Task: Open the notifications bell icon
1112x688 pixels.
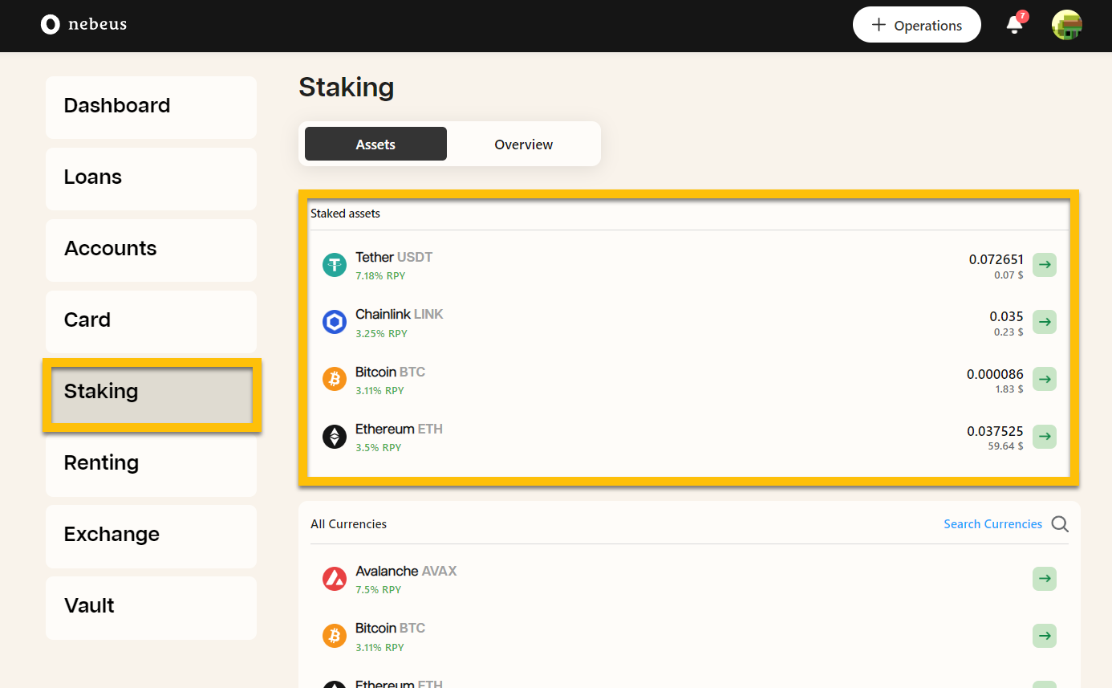Action: point(1015,25)
